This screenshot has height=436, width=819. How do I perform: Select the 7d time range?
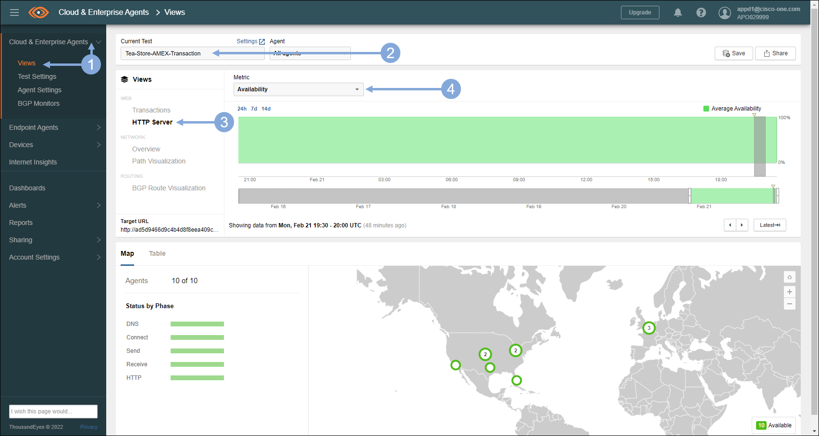click(x=254, y=109)
